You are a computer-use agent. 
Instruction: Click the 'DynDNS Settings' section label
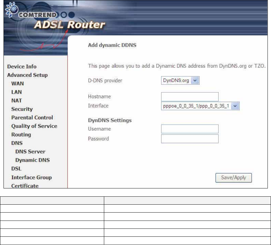pos(110,120)
